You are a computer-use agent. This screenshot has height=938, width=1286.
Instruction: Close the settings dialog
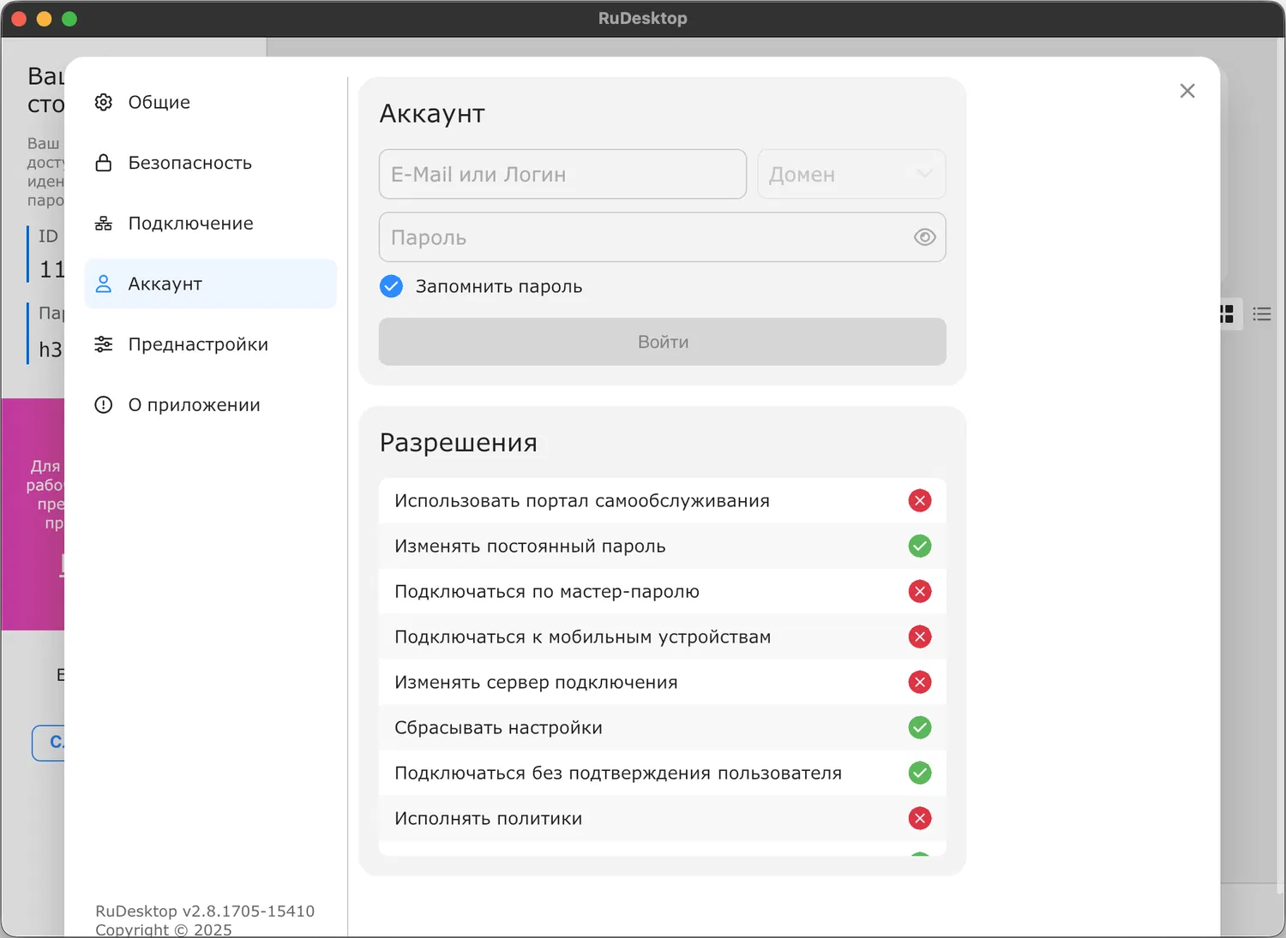tap(1187, 91)
